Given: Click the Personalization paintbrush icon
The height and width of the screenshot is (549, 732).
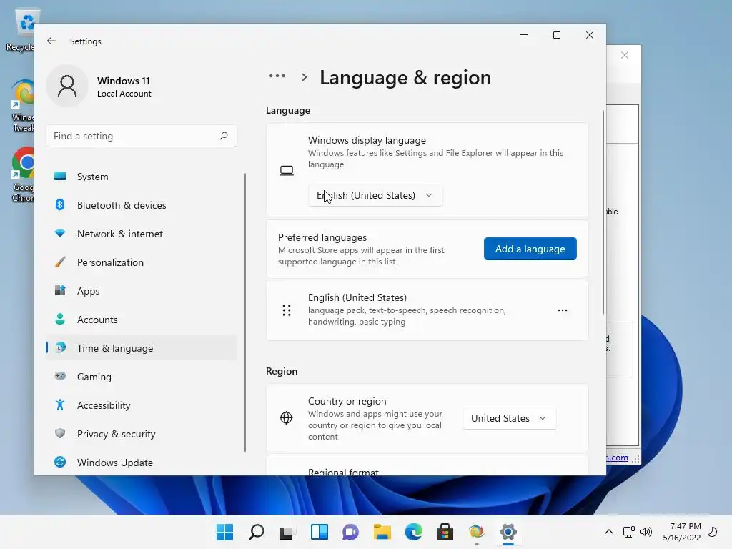Looking at the screenshot, I should [60, 262].
